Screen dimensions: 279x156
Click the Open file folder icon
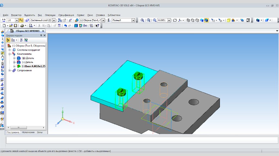[11, 26]
